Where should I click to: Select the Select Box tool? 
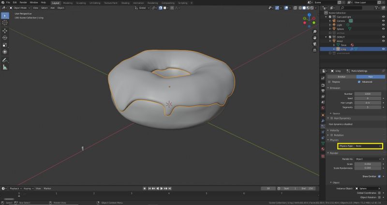point(5,15)
